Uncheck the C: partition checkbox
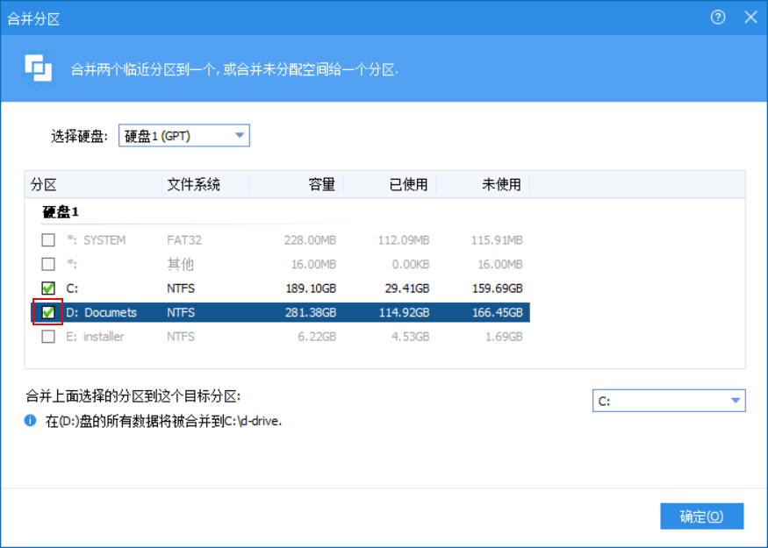 [x=48, y=288]
